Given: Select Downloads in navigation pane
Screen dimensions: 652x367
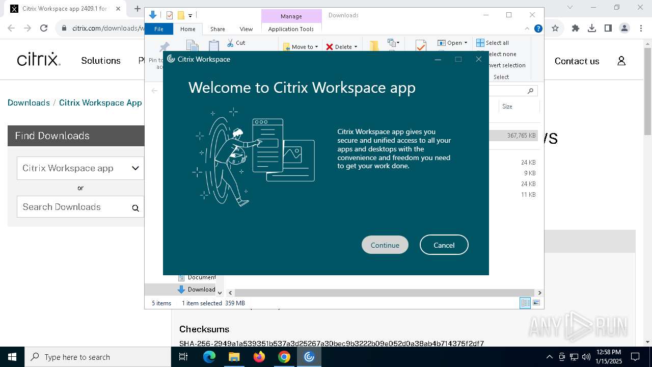Looking at the screenshot, I should coord(196,289).
